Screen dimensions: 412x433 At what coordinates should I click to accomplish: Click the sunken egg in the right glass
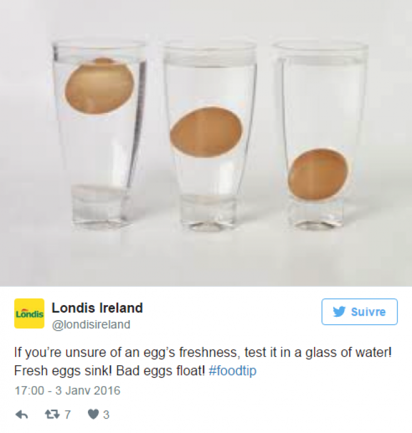click(x=318, y=173)
